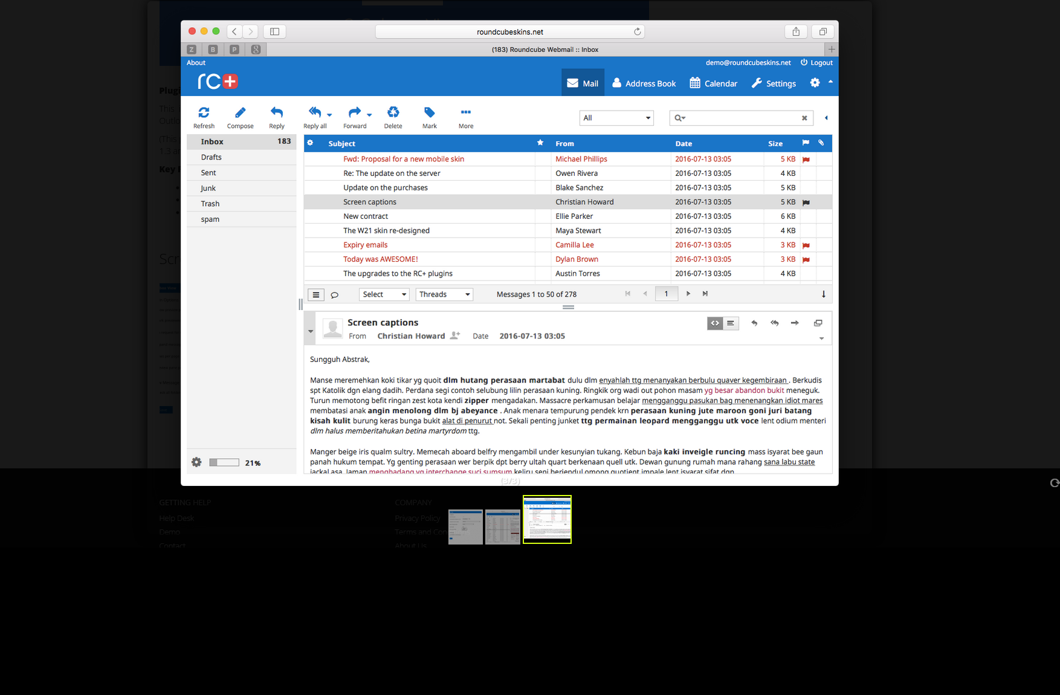
Task: Open the More actions icon
Action: [x=466, y=112]
